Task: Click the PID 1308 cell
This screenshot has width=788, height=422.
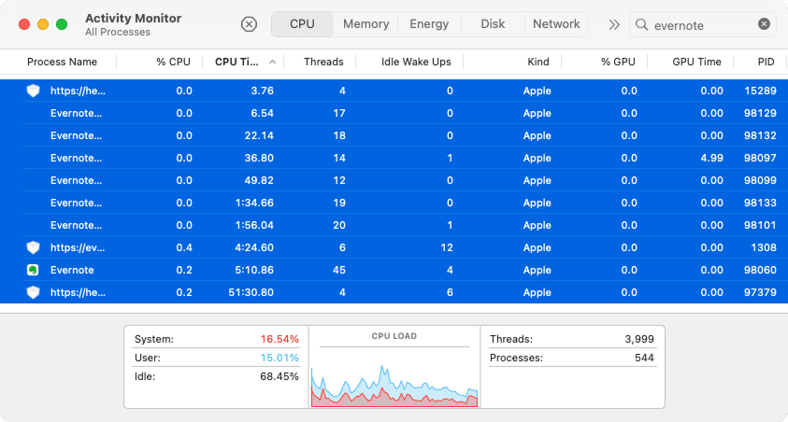Action: 764,247
